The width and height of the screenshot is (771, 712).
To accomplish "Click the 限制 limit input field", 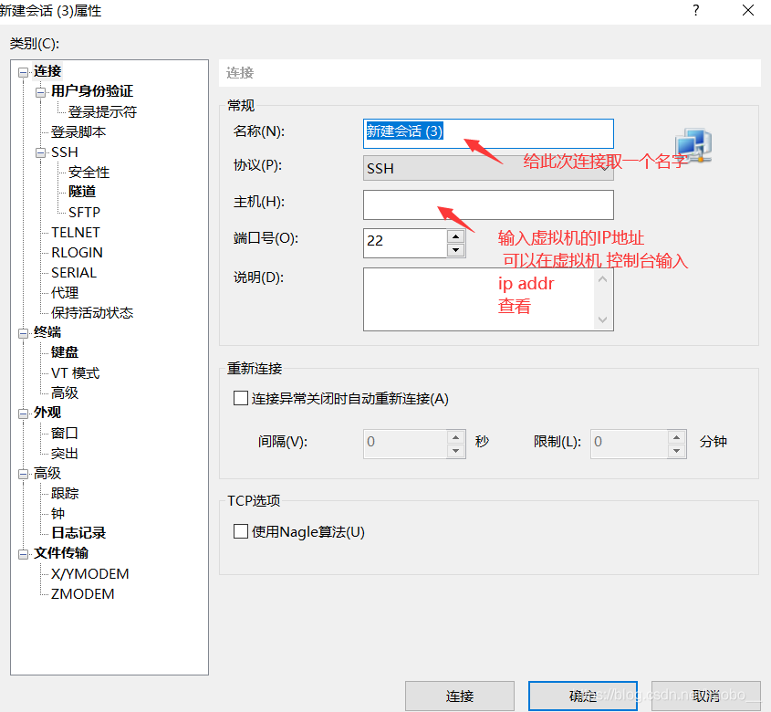I will pyautogui.click(x=630, y=444).
